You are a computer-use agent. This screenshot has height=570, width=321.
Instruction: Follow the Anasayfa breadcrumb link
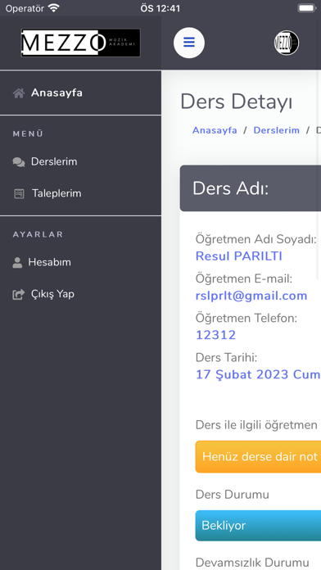coord(215,130)
